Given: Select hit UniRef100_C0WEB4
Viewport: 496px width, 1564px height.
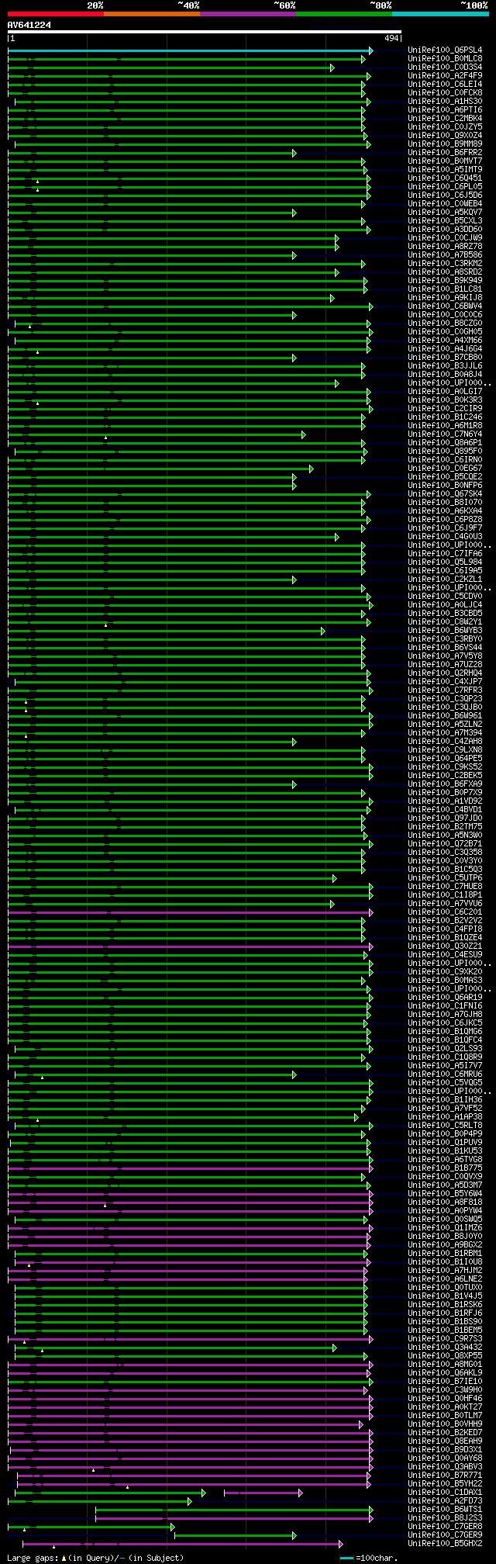Looking at the screenshot, I should [446, 203].
